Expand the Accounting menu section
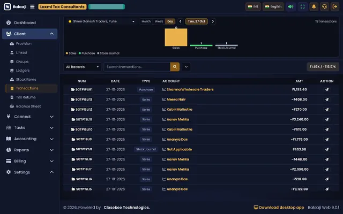343x214 pixels. tap(29, 139)
